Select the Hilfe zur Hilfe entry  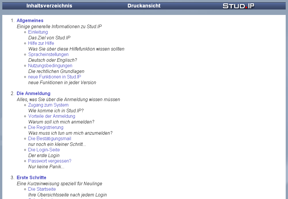coord(41,43)
